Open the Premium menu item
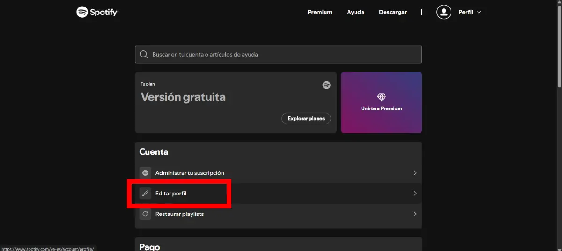This screenshot has width=562, height=251. pyautogui.click(x=319, y=12)
